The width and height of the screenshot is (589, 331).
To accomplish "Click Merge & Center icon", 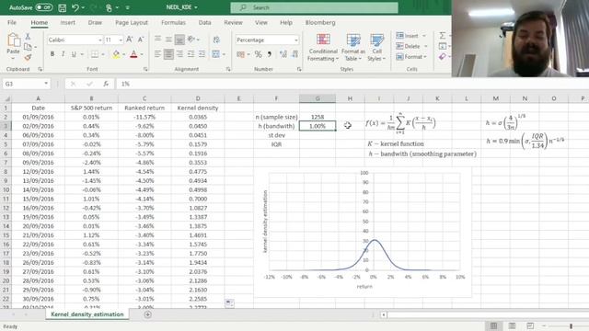I will 215,54.
